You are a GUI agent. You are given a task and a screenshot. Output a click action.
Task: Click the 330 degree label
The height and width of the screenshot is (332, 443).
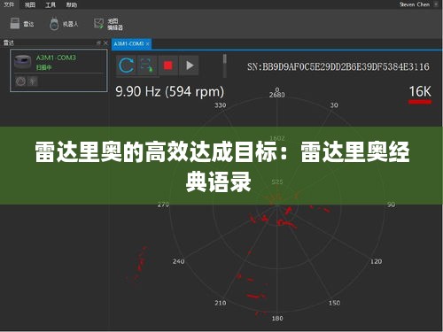(x=221, y=105)
